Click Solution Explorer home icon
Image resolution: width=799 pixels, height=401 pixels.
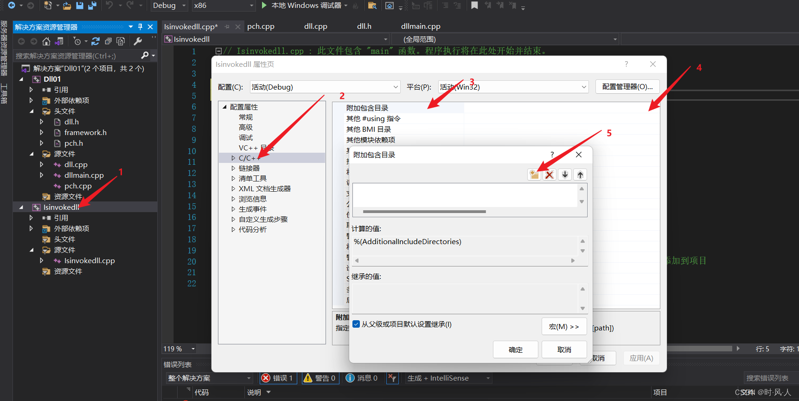point(46,41)
